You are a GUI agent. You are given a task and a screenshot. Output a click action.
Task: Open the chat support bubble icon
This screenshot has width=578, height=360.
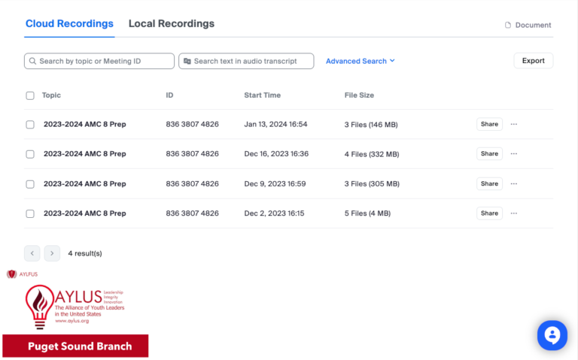pos(552,335)
